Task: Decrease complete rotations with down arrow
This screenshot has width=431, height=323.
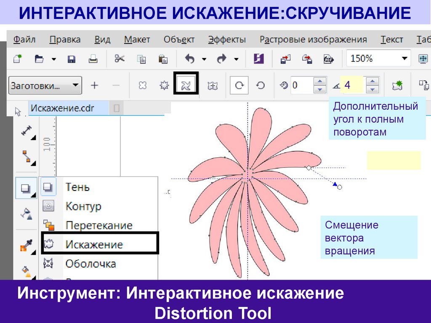Action: (x=320, y=89)
